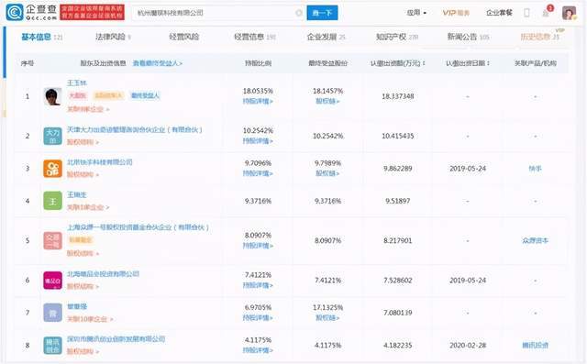Viewport: 587px width, 364px height.
Task: Open 持股详情 under 6.9705%
Action: (x=258, y=317)
